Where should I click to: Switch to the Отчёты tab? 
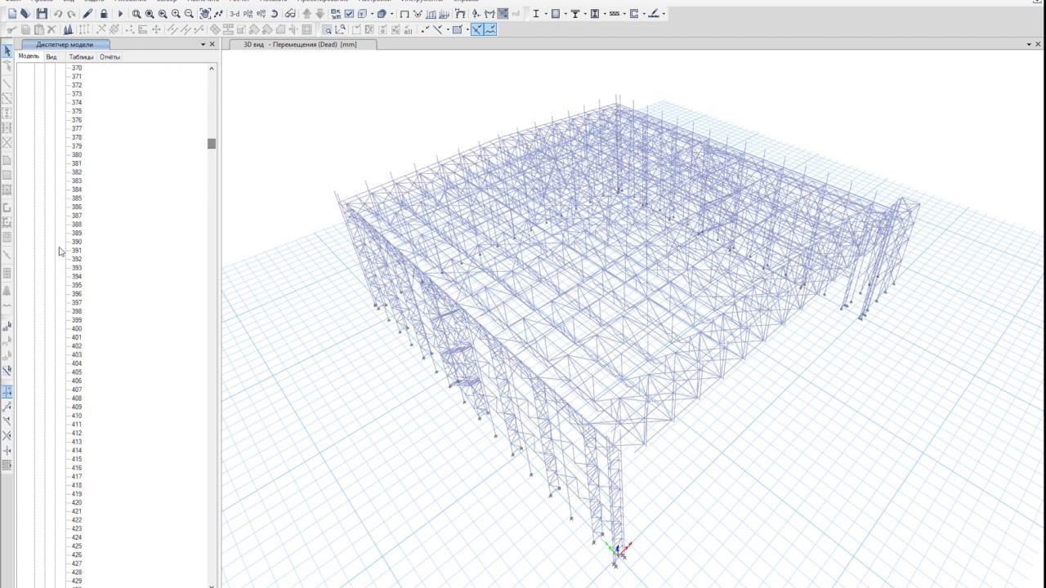click(x=110, y=57)
